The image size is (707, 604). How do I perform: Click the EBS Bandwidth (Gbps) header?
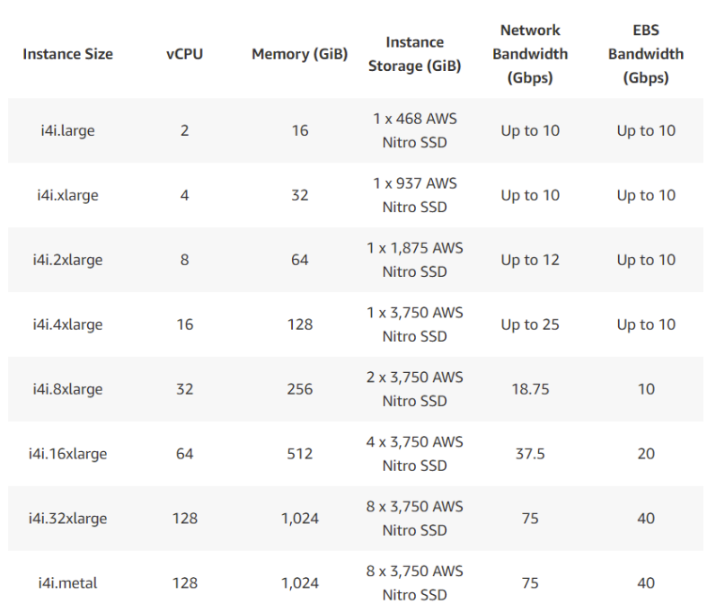[646, 54]
